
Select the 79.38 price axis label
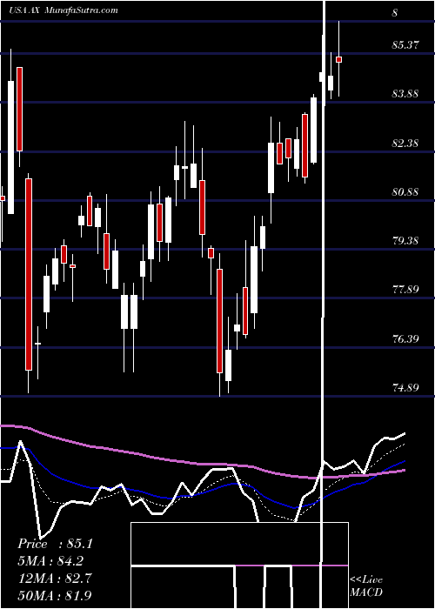point(405,241)
